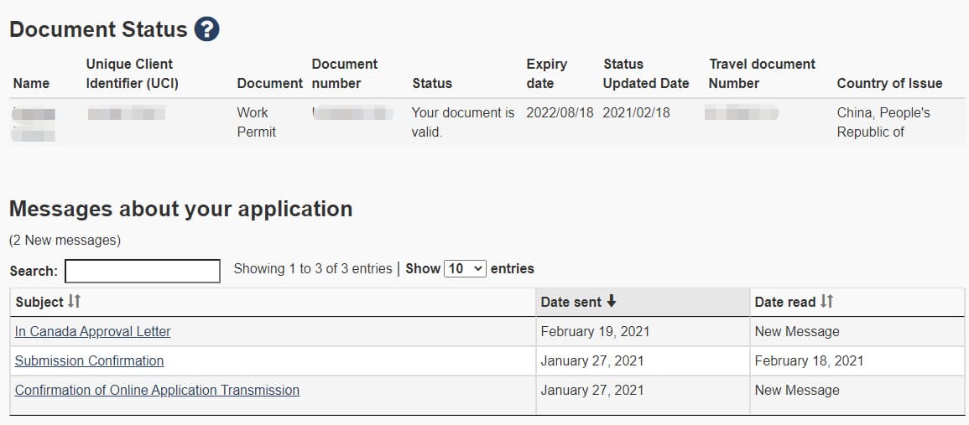Image resolution: width=969 pixels, height=425 pixels.
Task: Select the Date read column header text
Action: pos(784,302)
